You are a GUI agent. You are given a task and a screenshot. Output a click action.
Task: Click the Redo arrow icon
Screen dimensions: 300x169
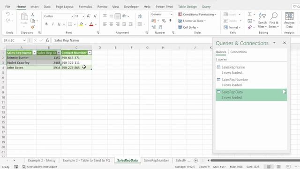coord(7,21)
